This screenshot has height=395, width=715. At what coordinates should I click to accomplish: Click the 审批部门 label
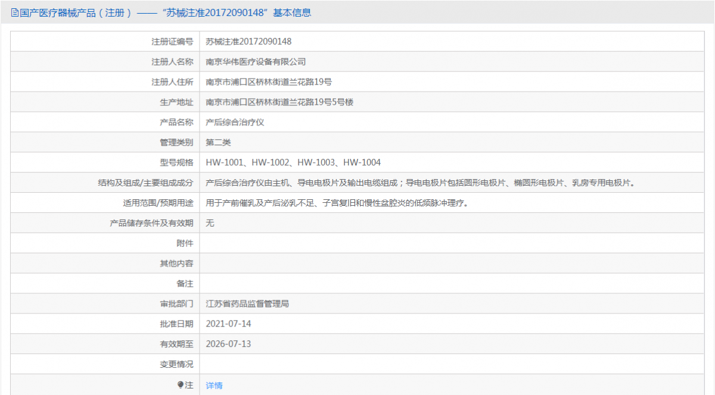(176, 304)
